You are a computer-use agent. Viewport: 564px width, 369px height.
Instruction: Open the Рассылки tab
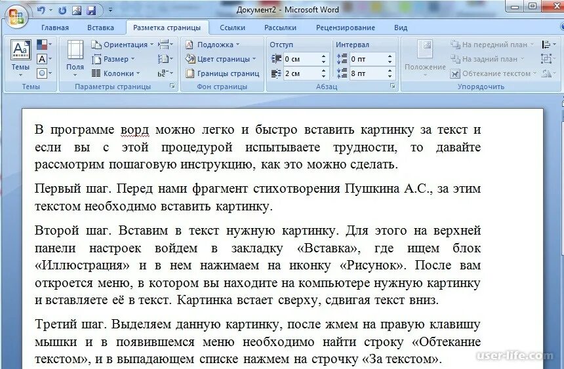pos(280,28)
